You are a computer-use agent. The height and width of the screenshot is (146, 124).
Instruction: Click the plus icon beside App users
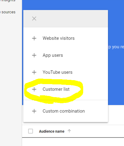[x=34, y=55]
